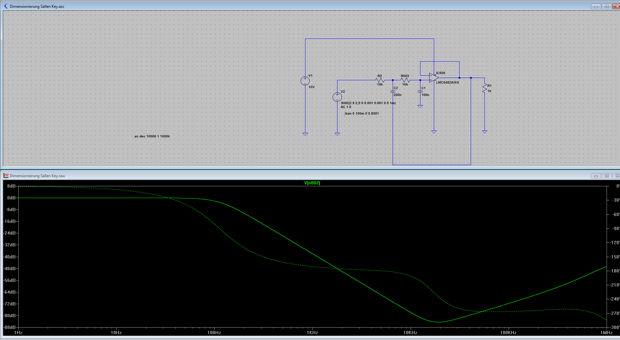Click the schematic window title bar icon
Image resolution: width=620 pixels, height=340 pixels.
[x=6, y=6]
